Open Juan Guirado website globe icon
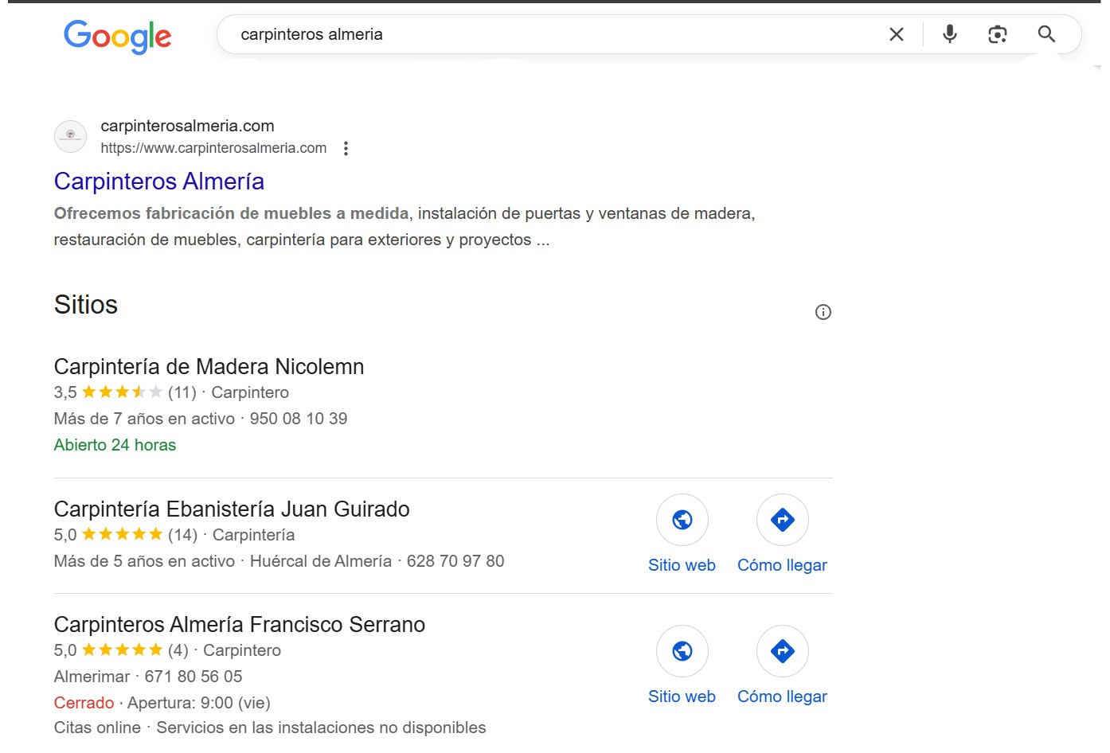Screen dimensions: 1110x753 tap(682, 520)
